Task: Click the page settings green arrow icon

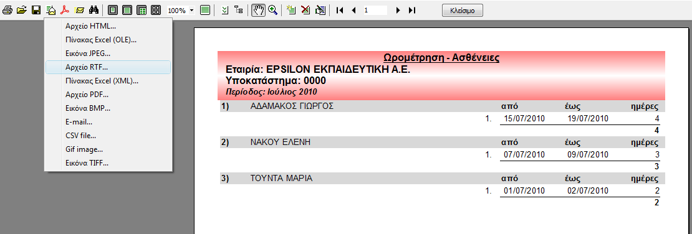Action: point(224,10)
